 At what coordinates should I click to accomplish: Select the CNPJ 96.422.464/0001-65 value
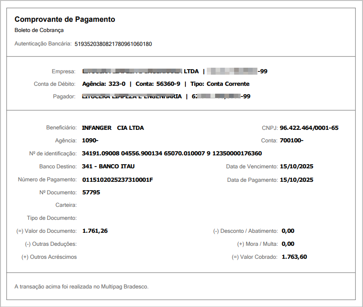pos(309,128)
